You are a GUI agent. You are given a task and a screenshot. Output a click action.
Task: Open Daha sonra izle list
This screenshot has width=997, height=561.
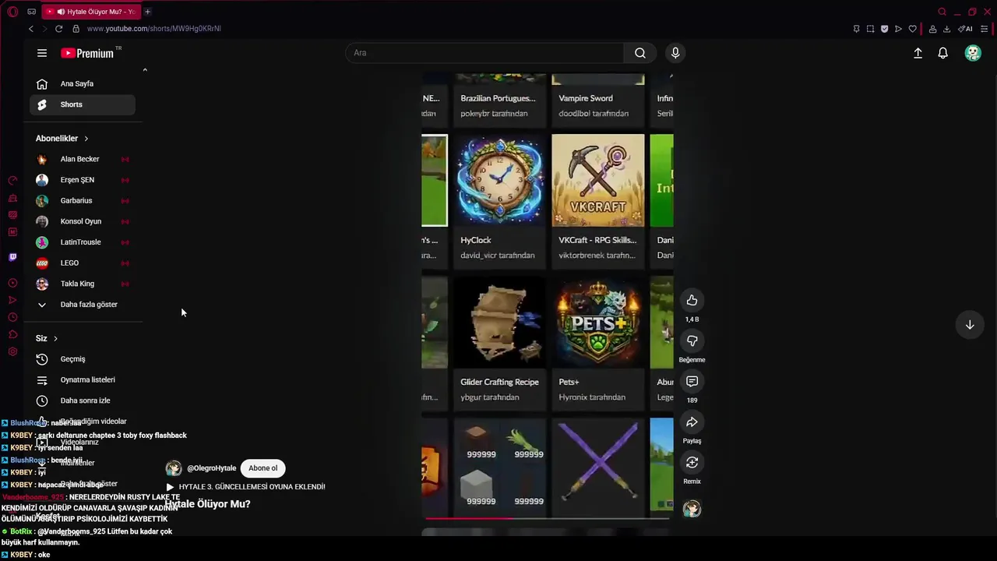pos(83,400)
